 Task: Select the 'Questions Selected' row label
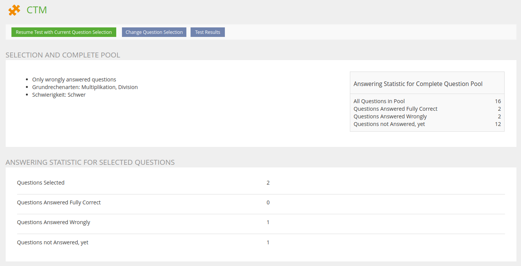(x=41, y=183)
